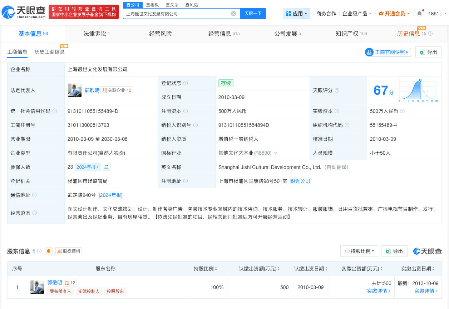Click inside the company name search field

click(179, 13)
